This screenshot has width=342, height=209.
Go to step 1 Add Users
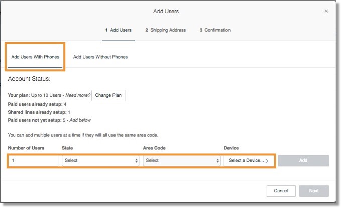point(118,30)
